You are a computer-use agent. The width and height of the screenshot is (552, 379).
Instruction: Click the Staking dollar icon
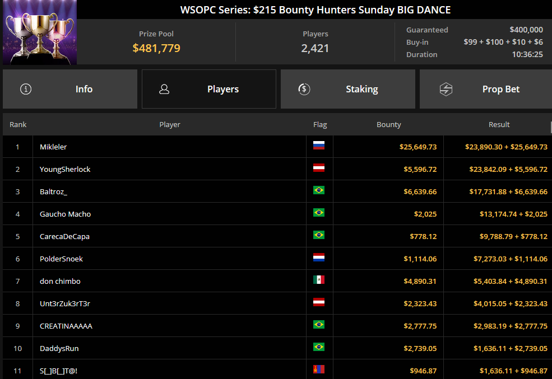click(x=304, y=89)
